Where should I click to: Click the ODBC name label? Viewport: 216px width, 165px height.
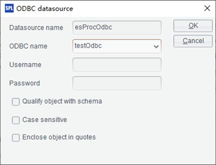(28, 46)
